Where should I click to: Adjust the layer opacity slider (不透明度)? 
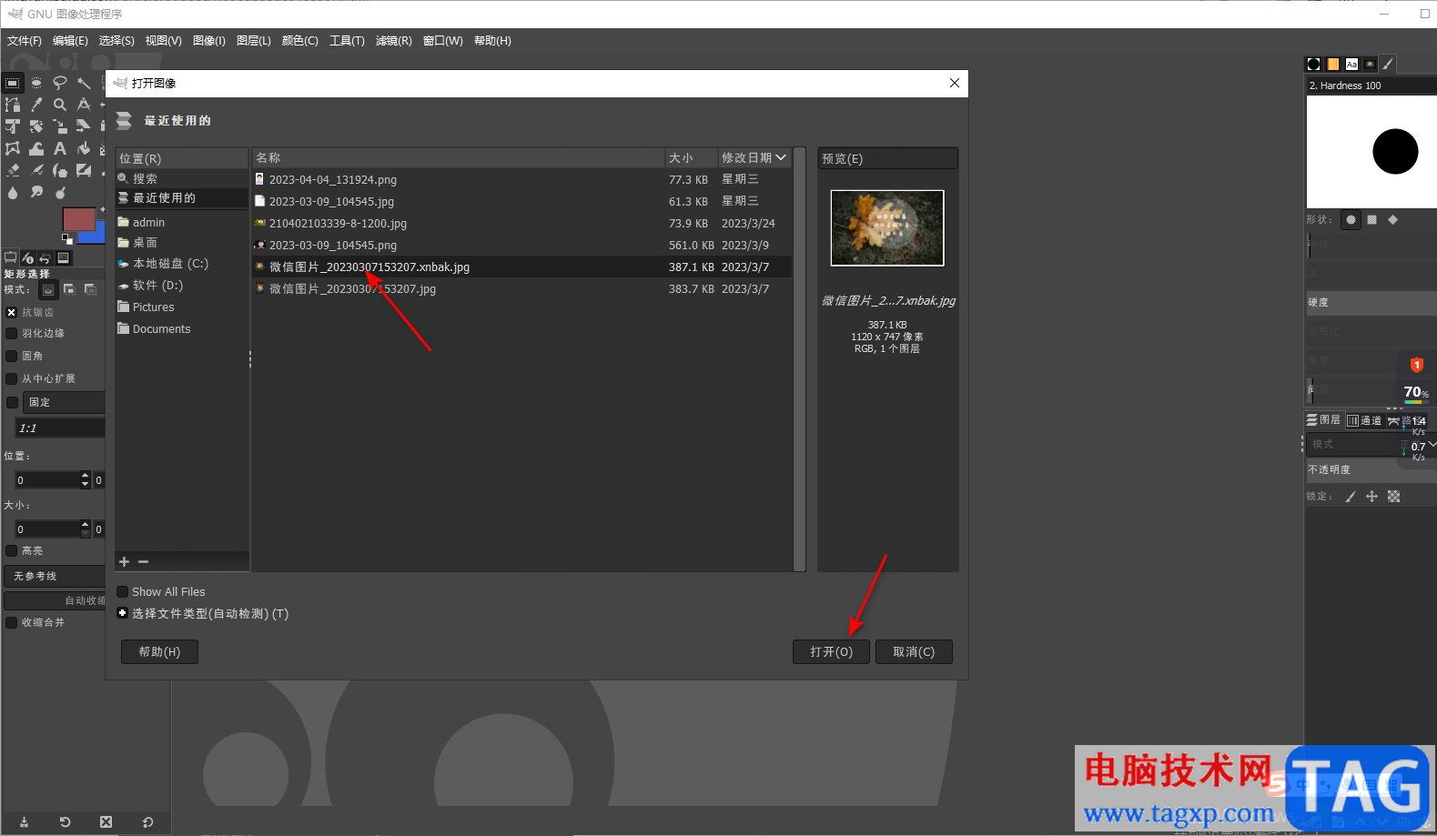(1371, 469)
